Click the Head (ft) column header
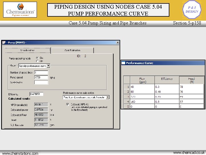 click(x=191, y=80)
